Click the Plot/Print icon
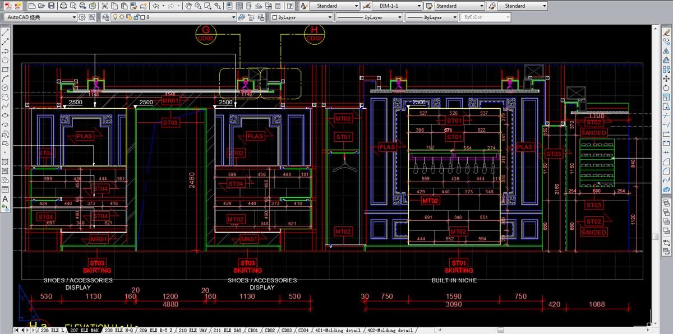673x334 pixels. tap(63, 6)
